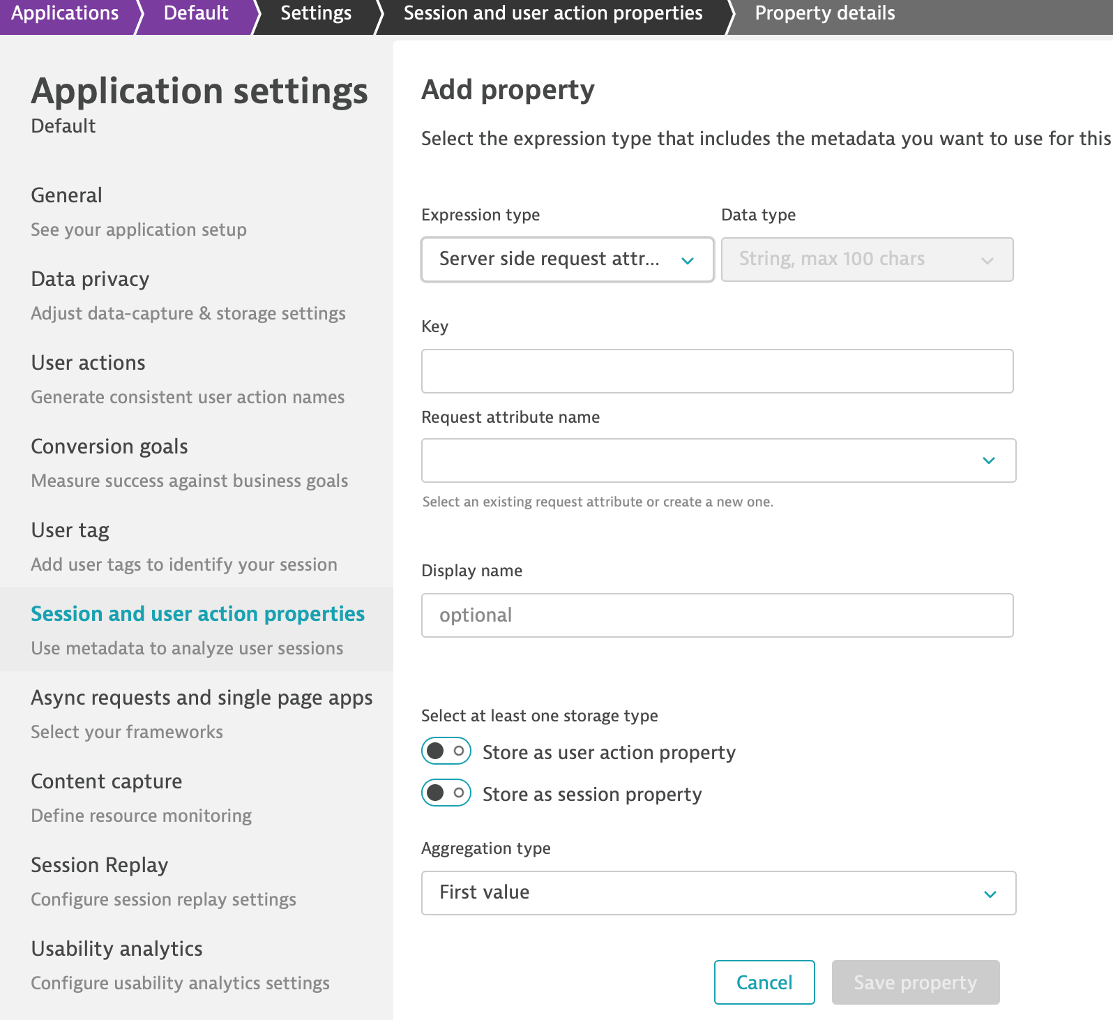Select the Default breadcrumb item

coord(196,13)
